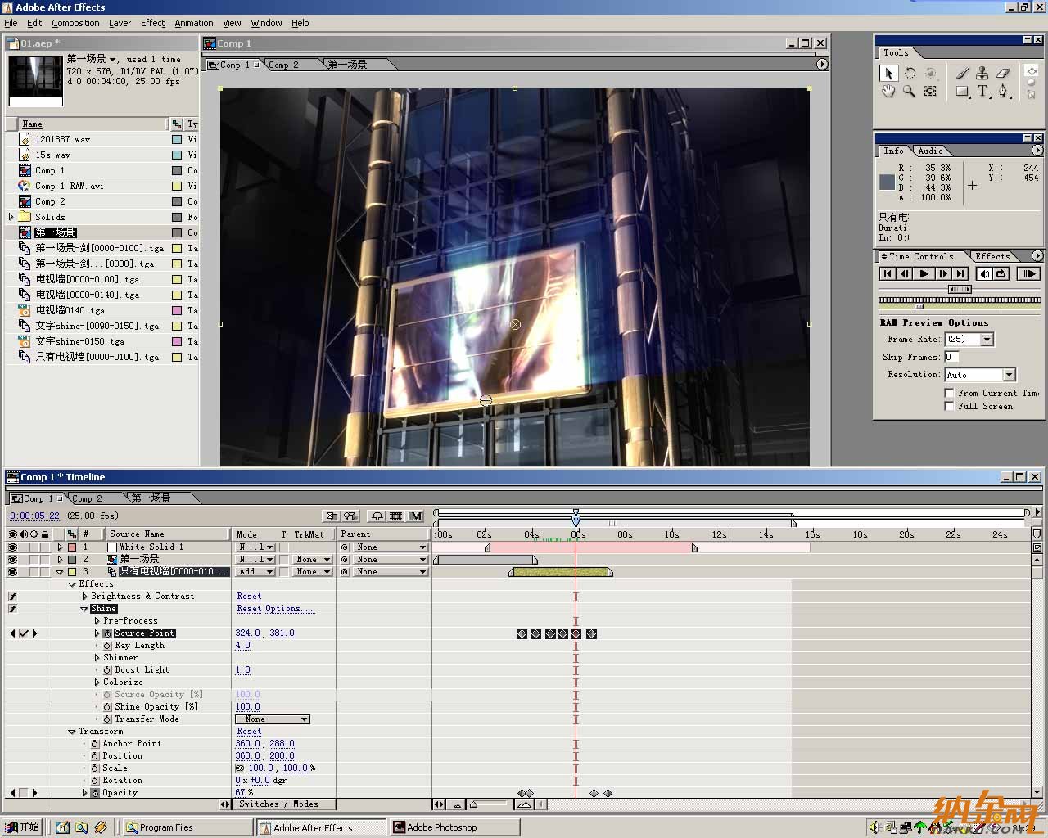Screen dimensions: 1048x838
Task: Select the Eraser tool
Action: [1003, 73]
